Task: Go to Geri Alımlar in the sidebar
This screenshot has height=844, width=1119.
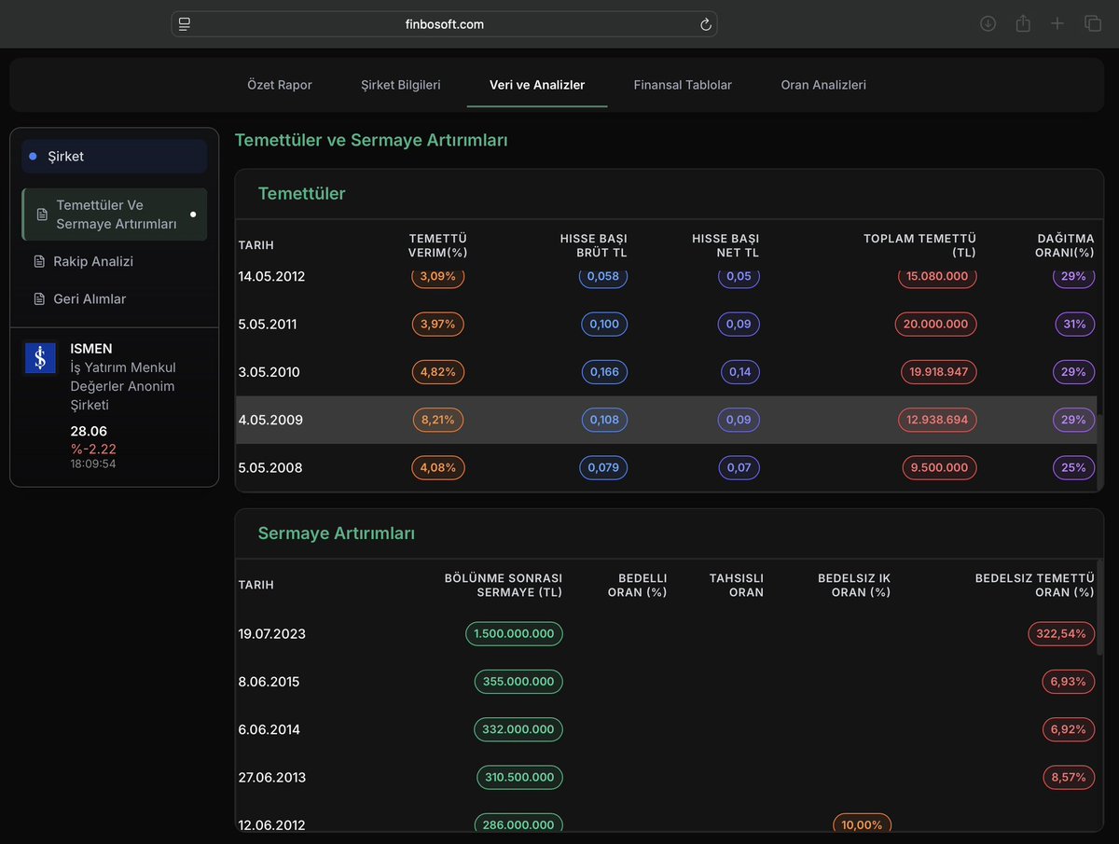Action: pos(90,299)
